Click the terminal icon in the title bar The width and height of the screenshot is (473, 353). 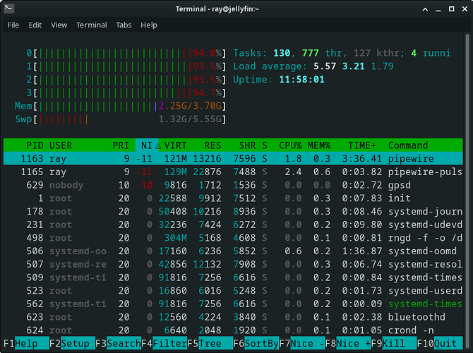pyautogui.click(x=8, y=8)
